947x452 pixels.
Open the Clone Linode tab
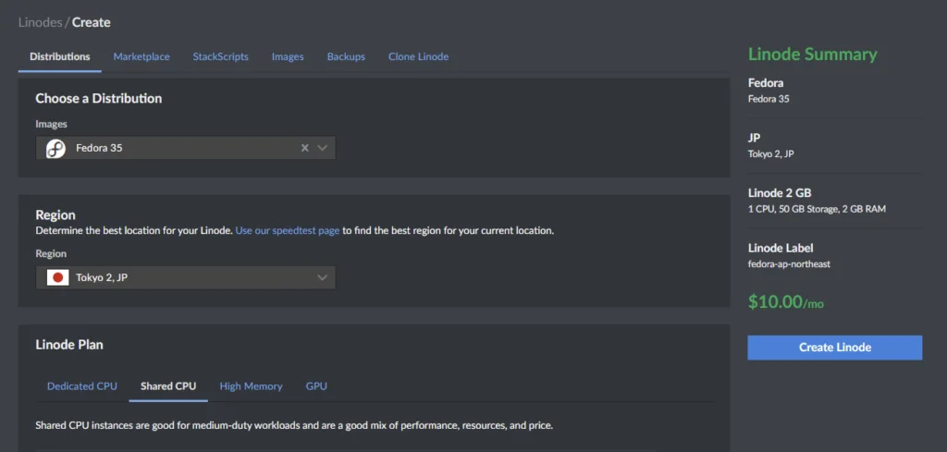pyautogui.click(x=418, y=56)
